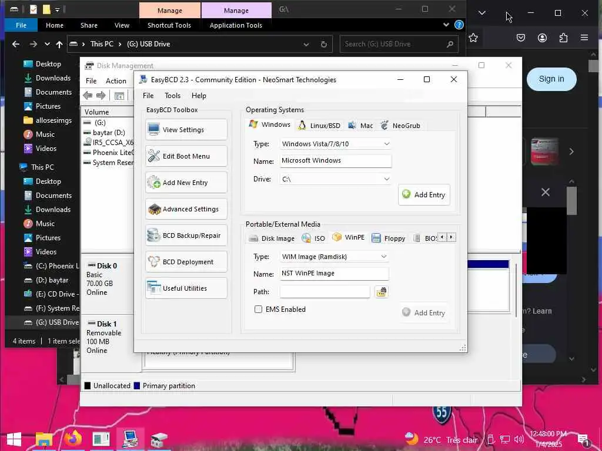Select the Floppy media tab
The height and width of the screenshot is (451, 602).
[389, 238]
